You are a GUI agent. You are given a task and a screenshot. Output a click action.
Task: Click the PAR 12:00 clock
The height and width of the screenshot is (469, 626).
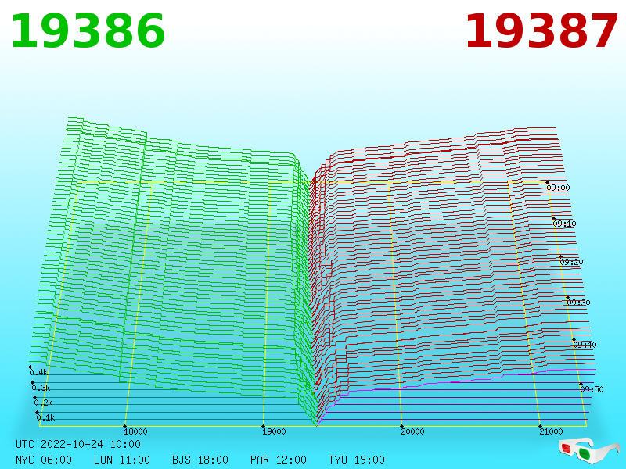click(x=279, y=460)
